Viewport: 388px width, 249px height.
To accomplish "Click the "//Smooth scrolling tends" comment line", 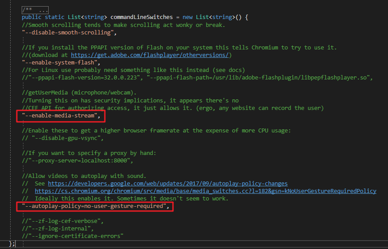I will point(123,25).
